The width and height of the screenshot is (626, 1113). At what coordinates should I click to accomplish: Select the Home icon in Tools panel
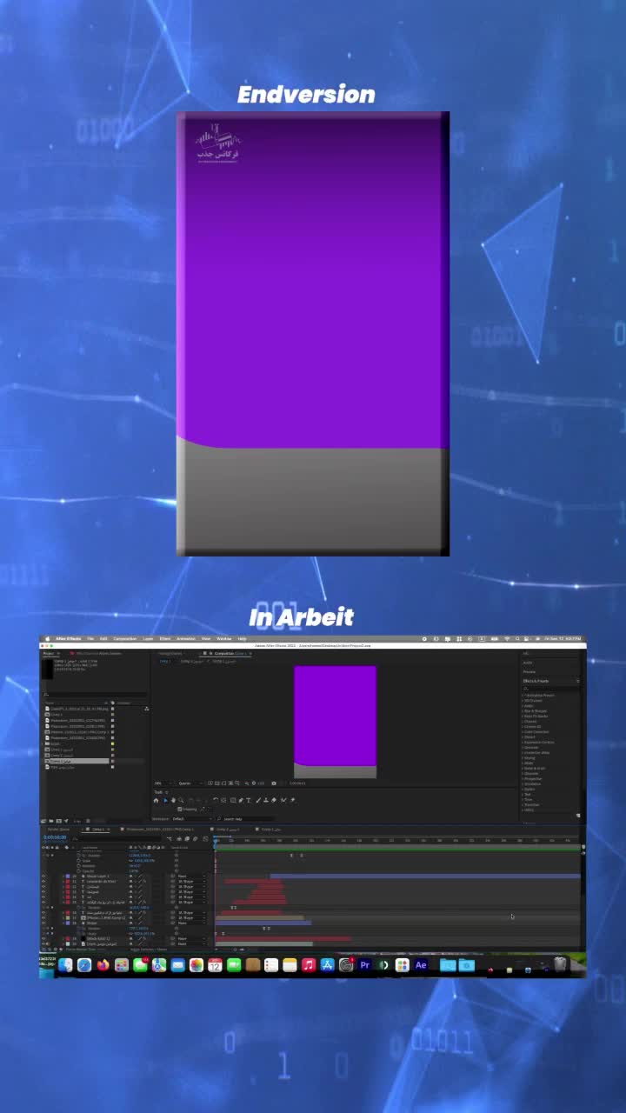point(156,800)
